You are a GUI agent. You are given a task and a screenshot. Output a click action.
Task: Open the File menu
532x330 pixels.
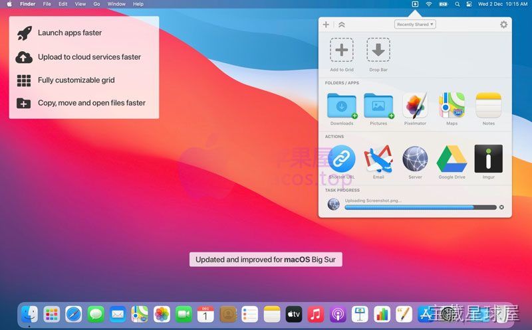tap(47, 4)
